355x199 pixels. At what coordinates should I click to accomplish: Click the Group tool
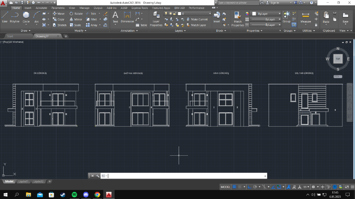287,17
